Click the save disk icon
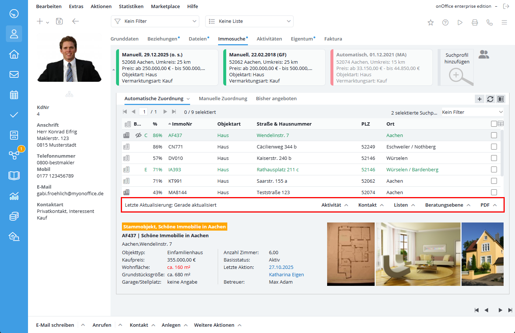This screenshot has width=515, height=333. [59, 21]
